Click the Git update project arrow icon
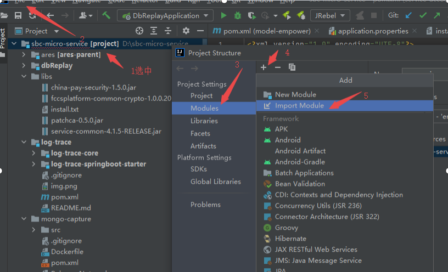This screenshot has width=448, height=272. [408, 15]
